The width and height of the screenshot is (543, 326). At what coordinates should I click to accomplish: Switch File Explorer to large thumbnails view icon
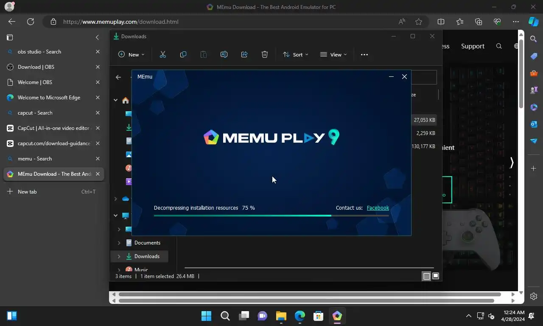pos(436,276)
